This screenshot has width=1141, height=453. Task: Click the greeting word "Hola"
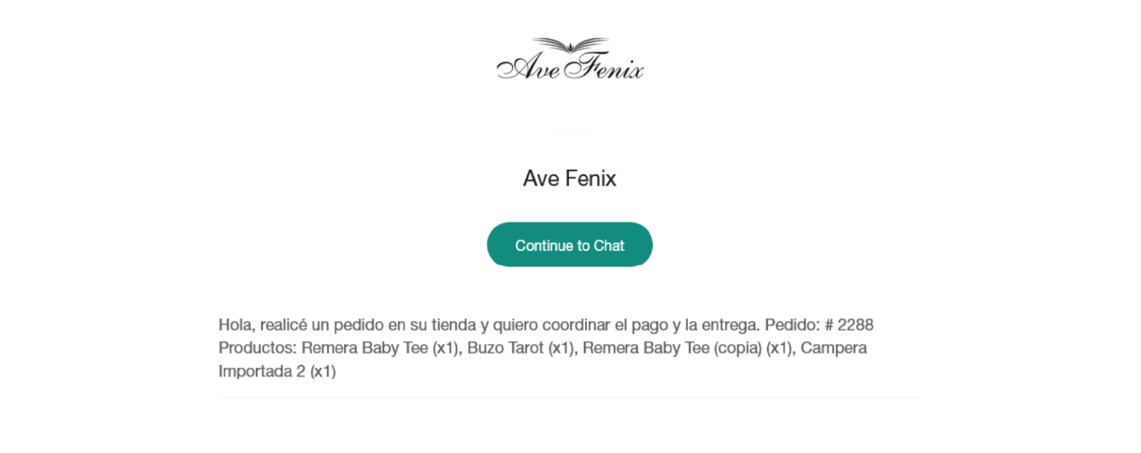[236, 325]
